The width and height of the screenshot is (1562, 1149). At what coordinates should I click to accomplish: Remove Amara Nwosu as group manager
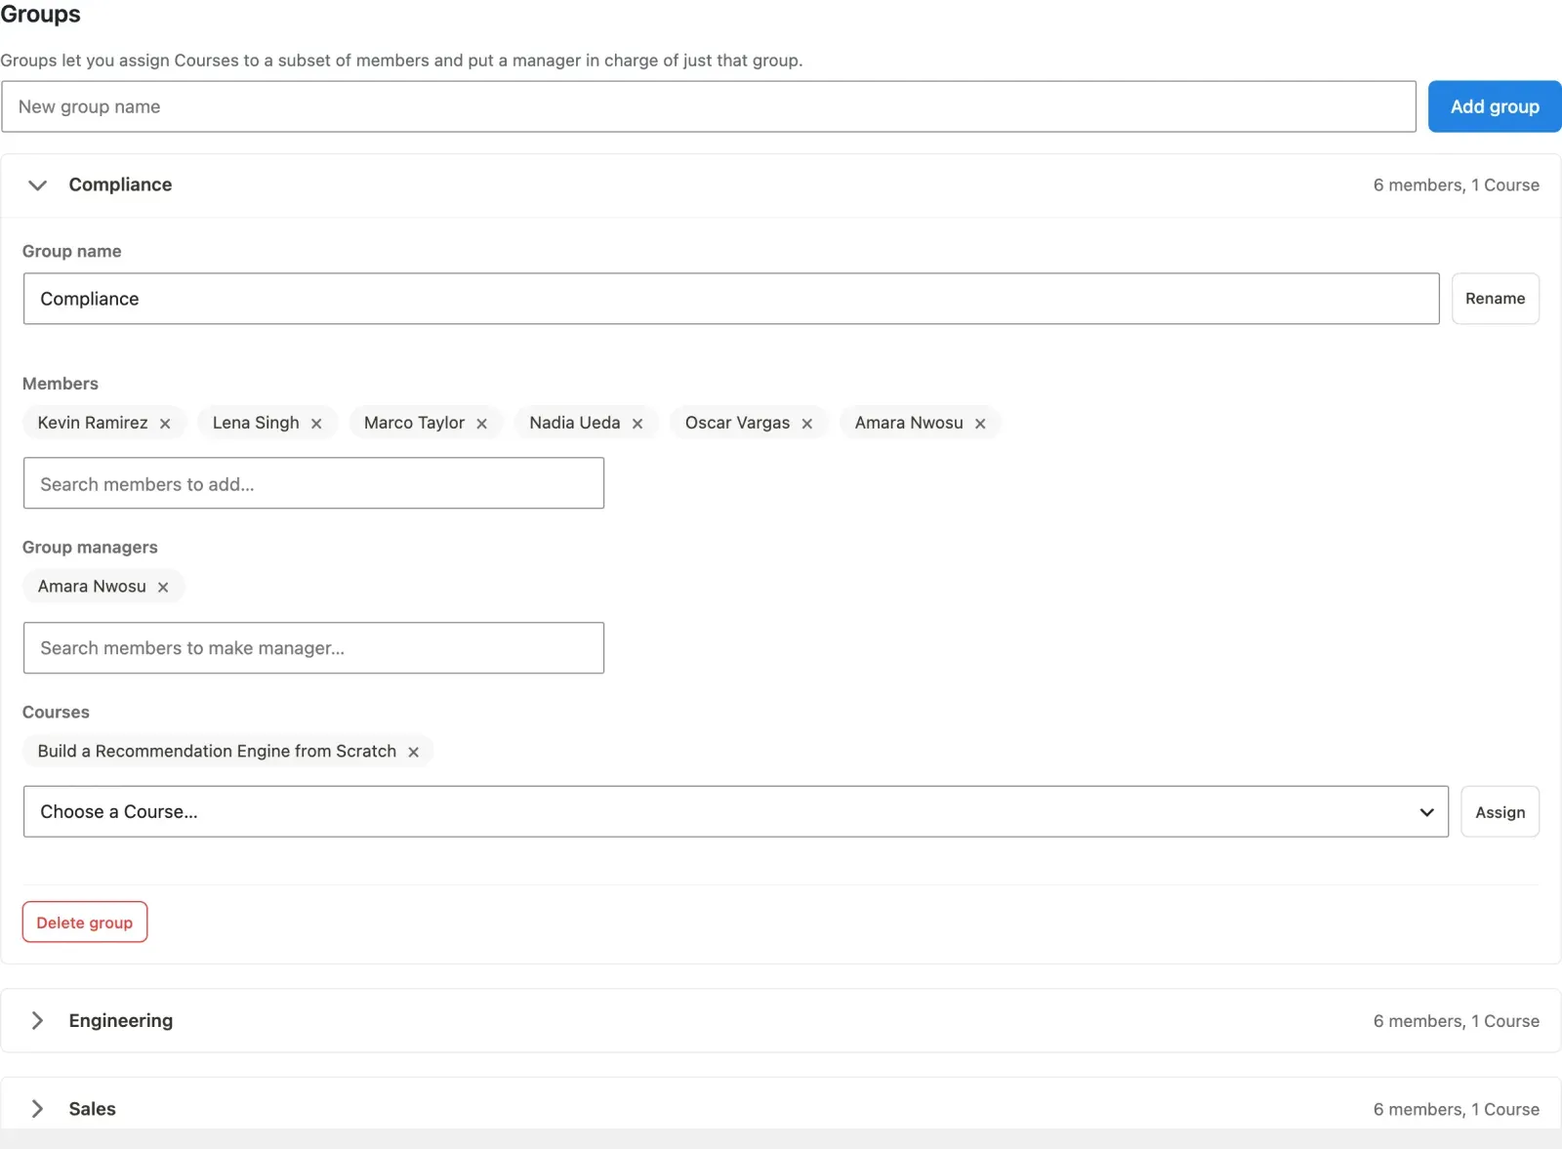163,587
